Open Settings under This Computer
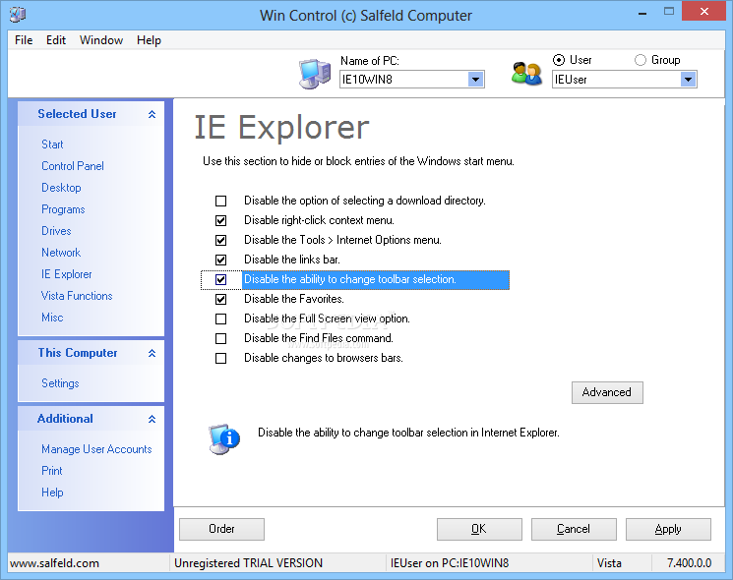Screen dimensions: 733x580 [60, 383]
